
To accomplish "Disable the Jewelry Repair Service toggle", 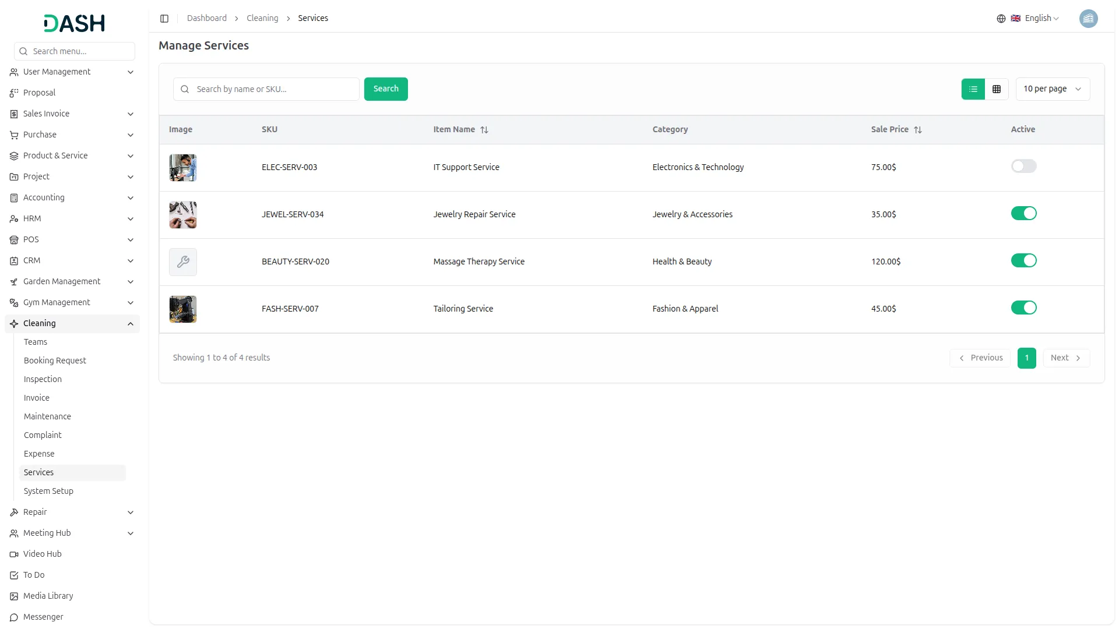I will pos(1023,214).
